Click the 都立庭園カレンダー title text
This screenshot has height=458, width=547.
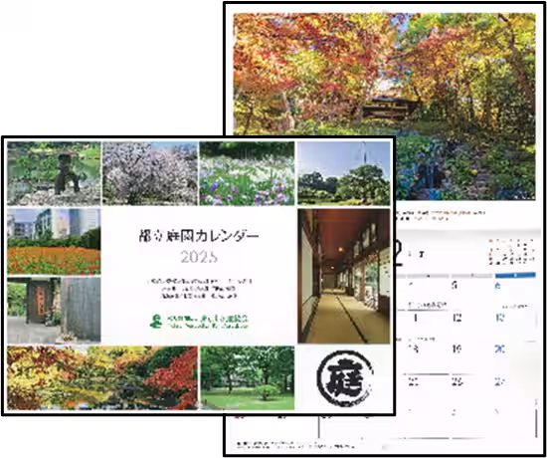(199, 236)
